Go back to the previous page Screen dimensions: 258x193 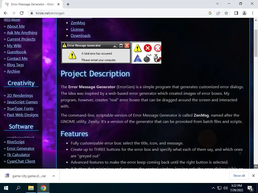click(6, 13)
